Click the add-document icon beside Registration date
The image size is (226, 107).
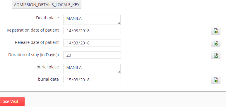pos(215,31)
